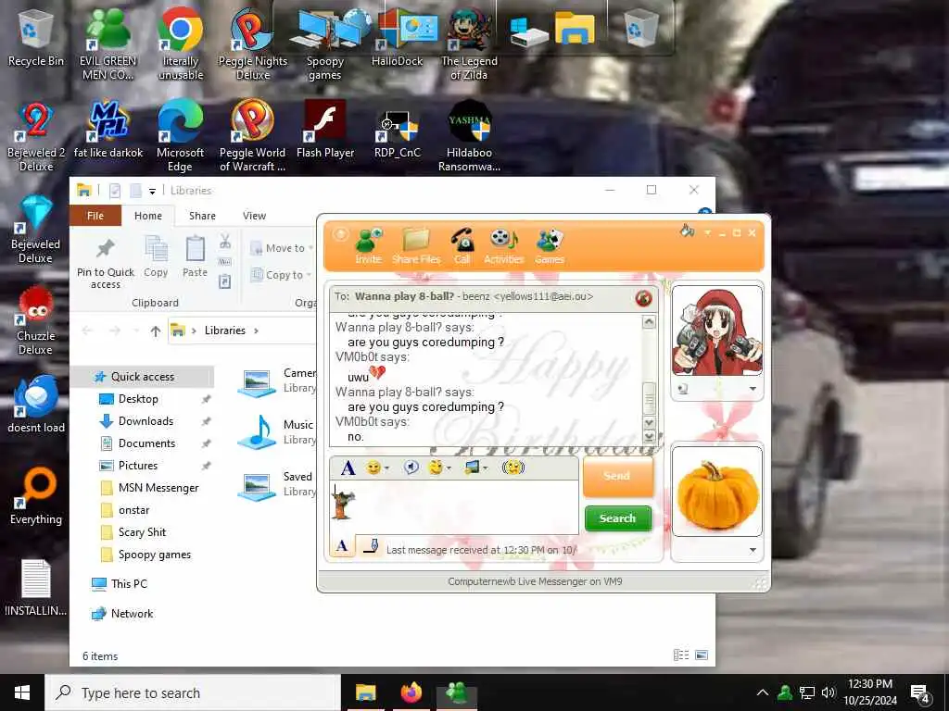Send a nudge with the shaking face icon

(513, 468)
